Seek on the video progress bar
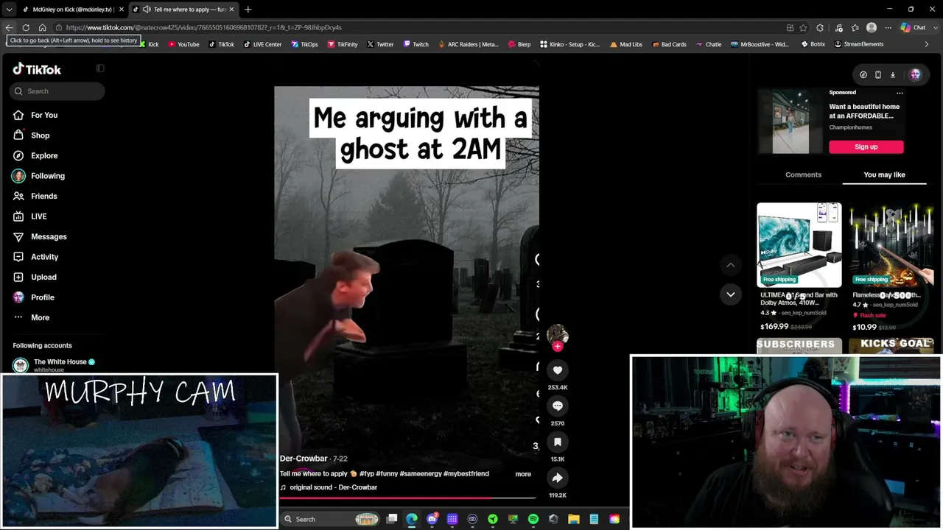 [409, 498]
